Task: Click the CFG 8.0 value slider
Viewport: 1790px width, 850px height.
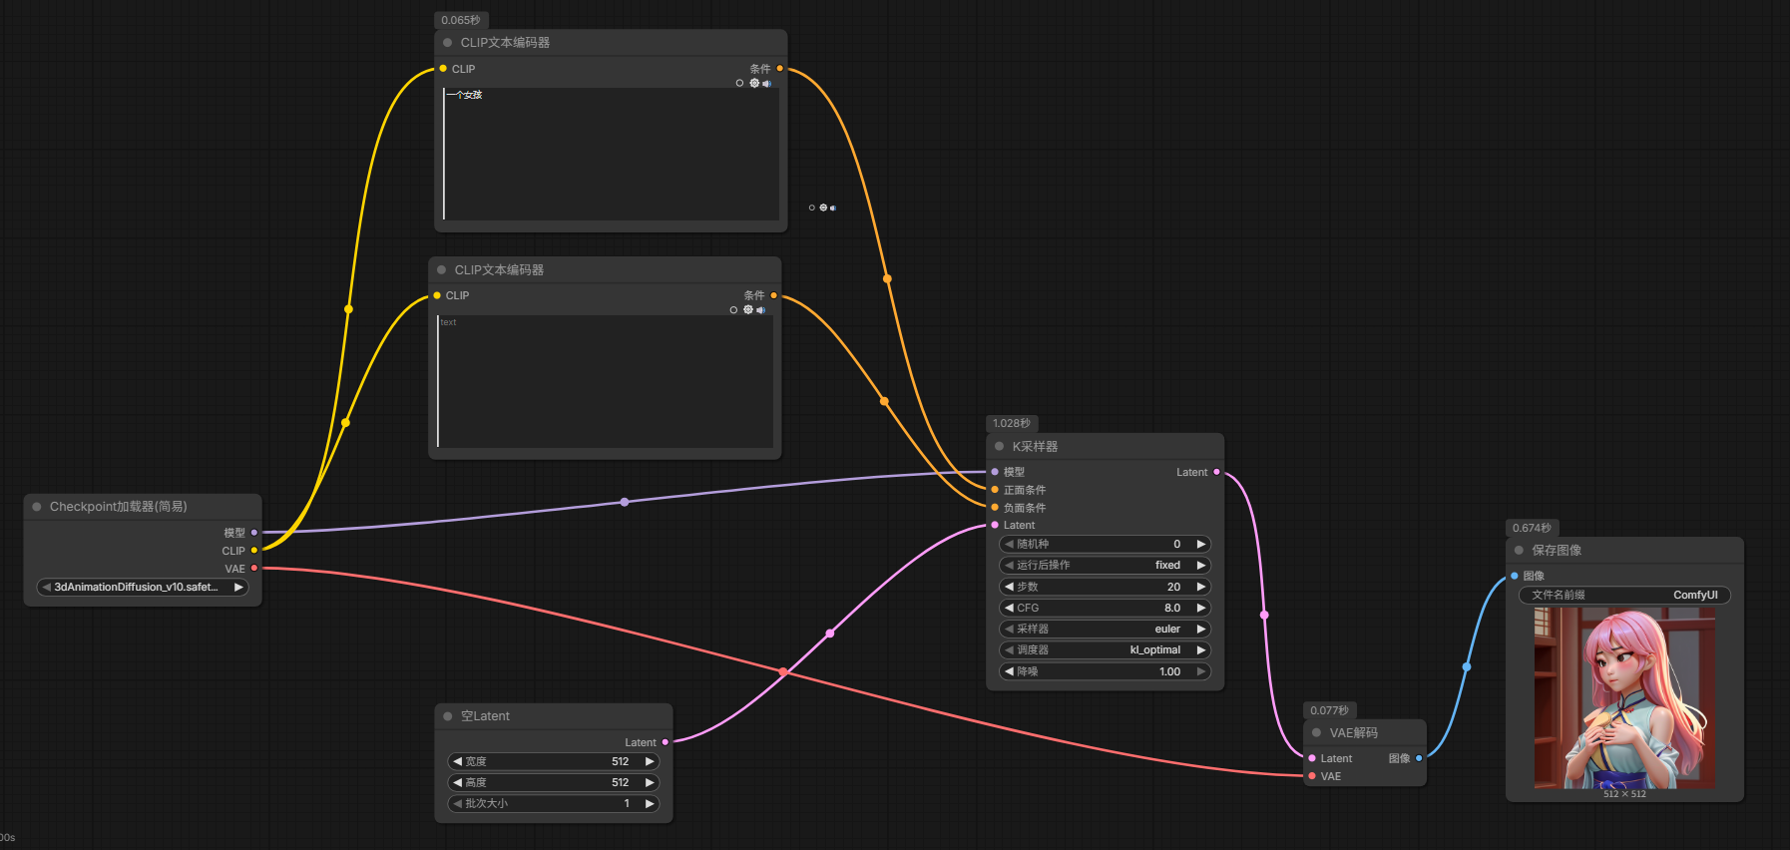Action: click(x=1105, y=608)
